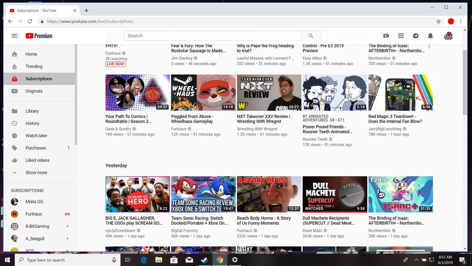Open History in sidebar

click(x=39, y=123)
